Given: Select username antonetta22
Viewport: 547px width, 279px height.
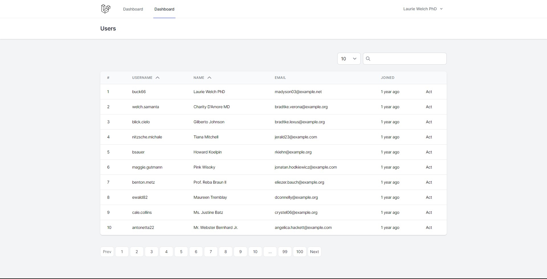Looking at the screenshot, I should point(143,227).
